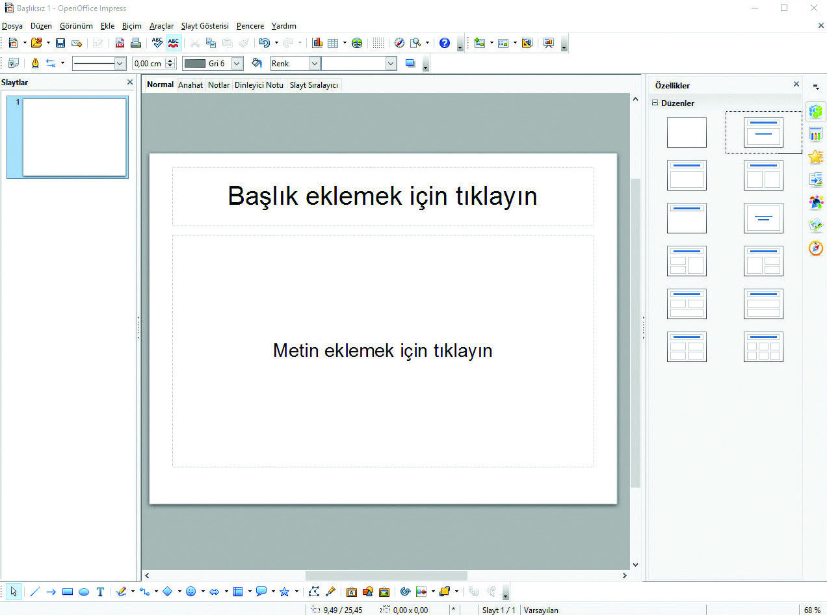Open the Gri 6 line color picker
The image size is (827, 615).
[237, 63]
